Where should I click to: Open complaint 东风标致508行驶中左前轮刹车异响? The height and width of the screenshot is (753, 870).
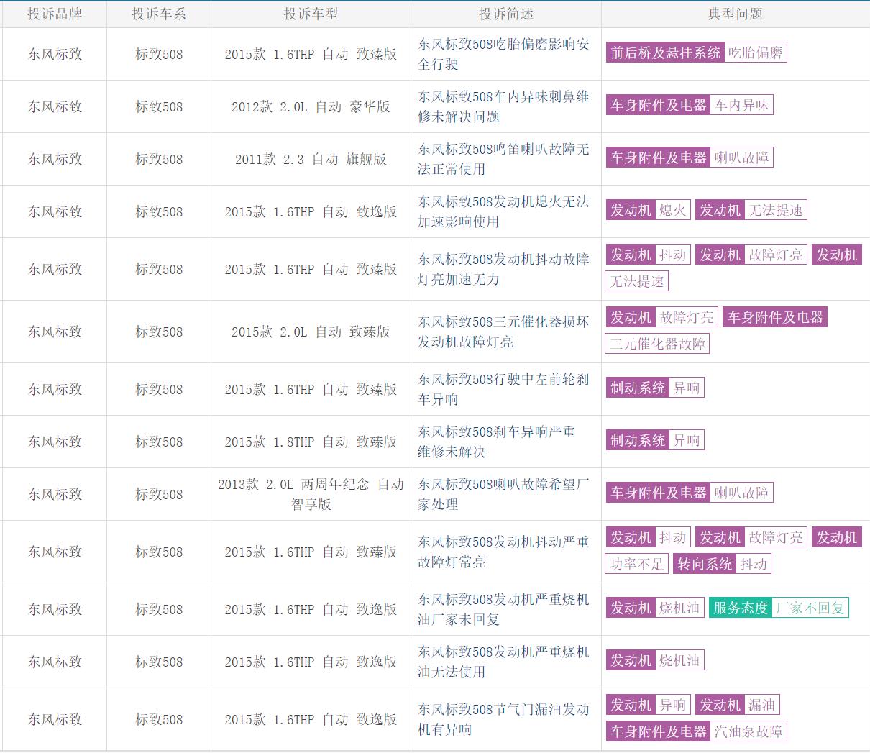pyautogui.click(x=503, y=389)
